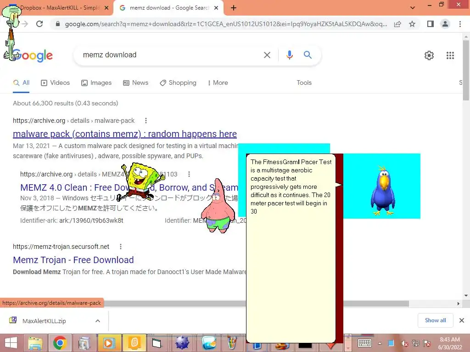Viewport: 470px width, 352px height.
Task: Expand the tab search chevron
Action: (x=413, y=8)
